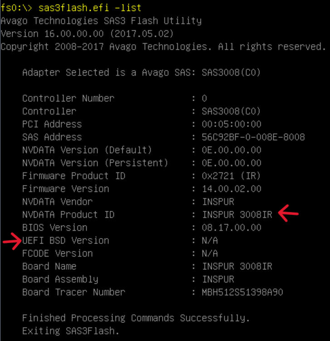Click the Copyright 2008-2017 line
Image resolution: width=330 pixels, height=341 pixels.
[x=163, y=47]
